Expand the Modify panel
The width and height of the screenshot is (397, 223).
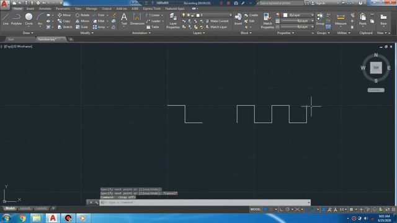[x=87, y=33]
